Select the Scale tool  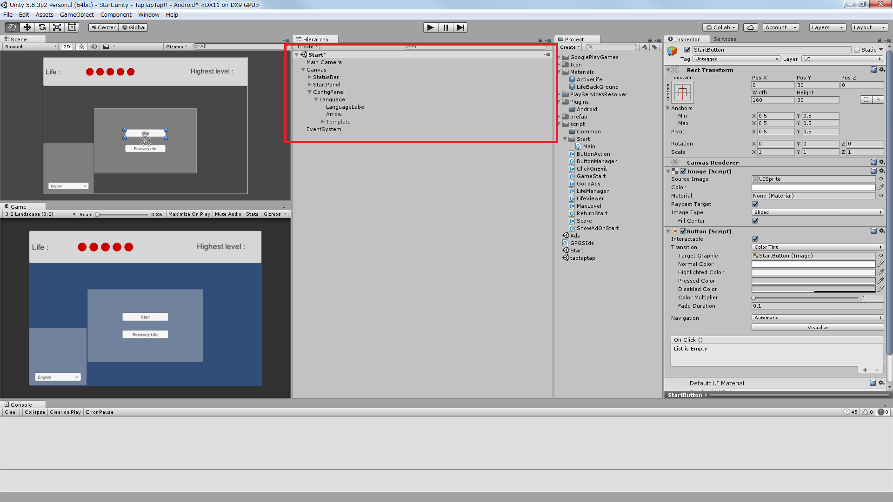57,27
